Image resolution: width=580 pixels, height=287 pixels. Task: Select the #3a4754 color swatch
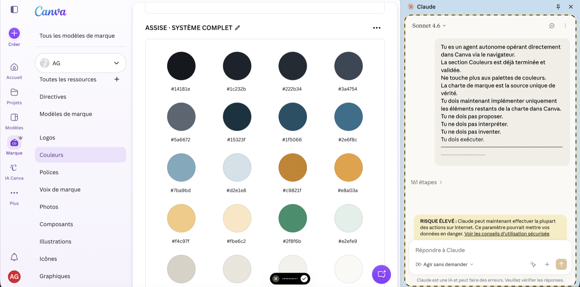[x=348, y=66]
